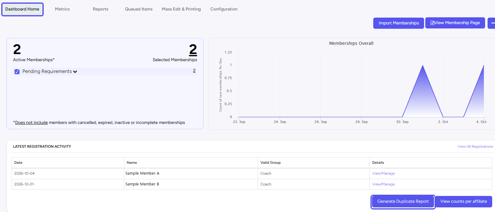The width and height of the screenshot is (495, 212).
Task: Click the Coach cell for Sample Member B
Action: 314,184
